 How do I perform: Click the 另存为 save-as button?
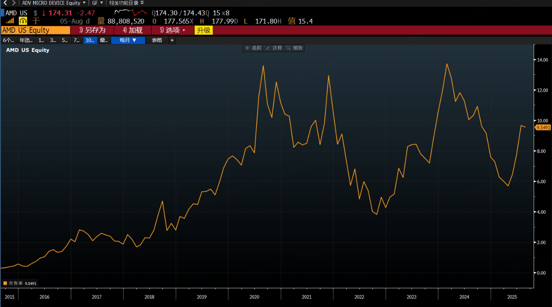tap(92, 30)
